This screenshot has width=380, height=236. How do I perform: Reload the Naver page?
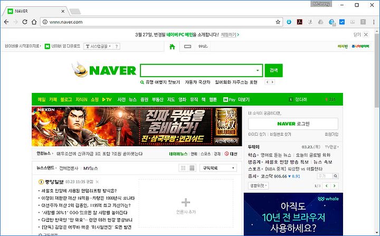(x=25, y=22)
